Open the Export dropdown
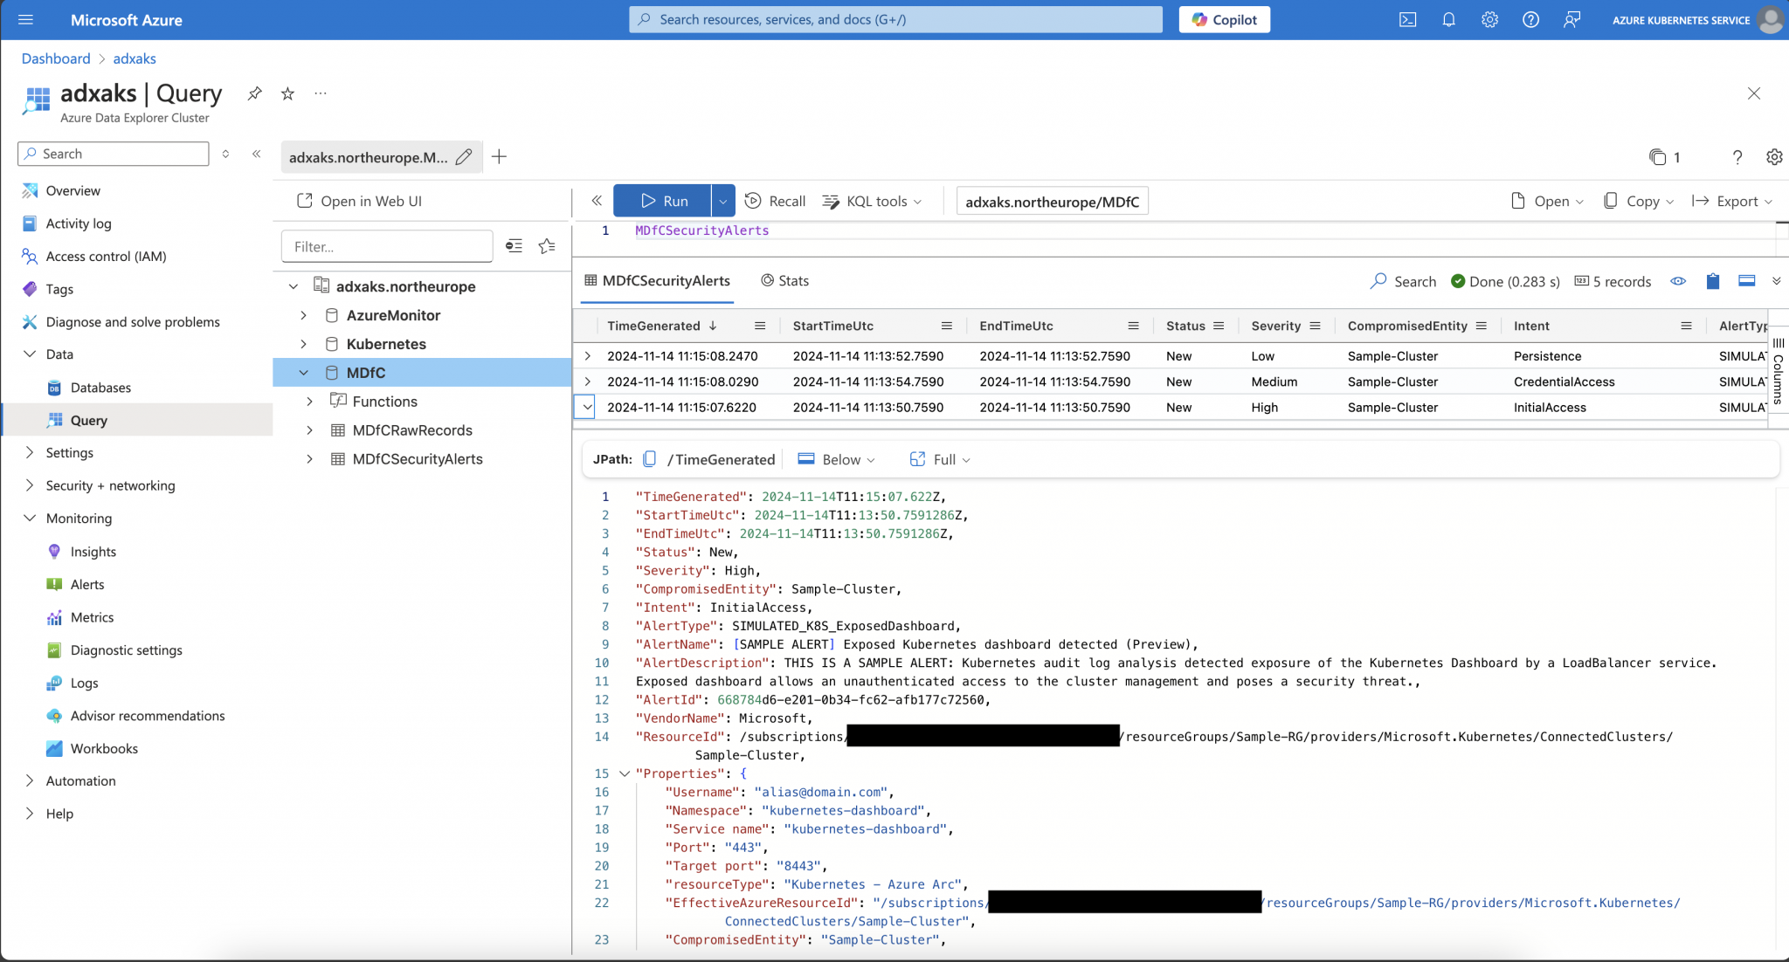The width and height of the screenshot is (1789, 962). (1732, 201)
